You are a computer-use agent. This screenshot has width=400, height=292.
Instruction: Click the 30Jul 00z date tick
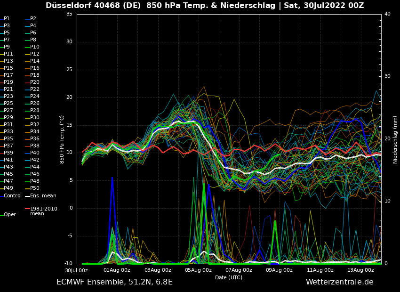[x=76, y=270]
